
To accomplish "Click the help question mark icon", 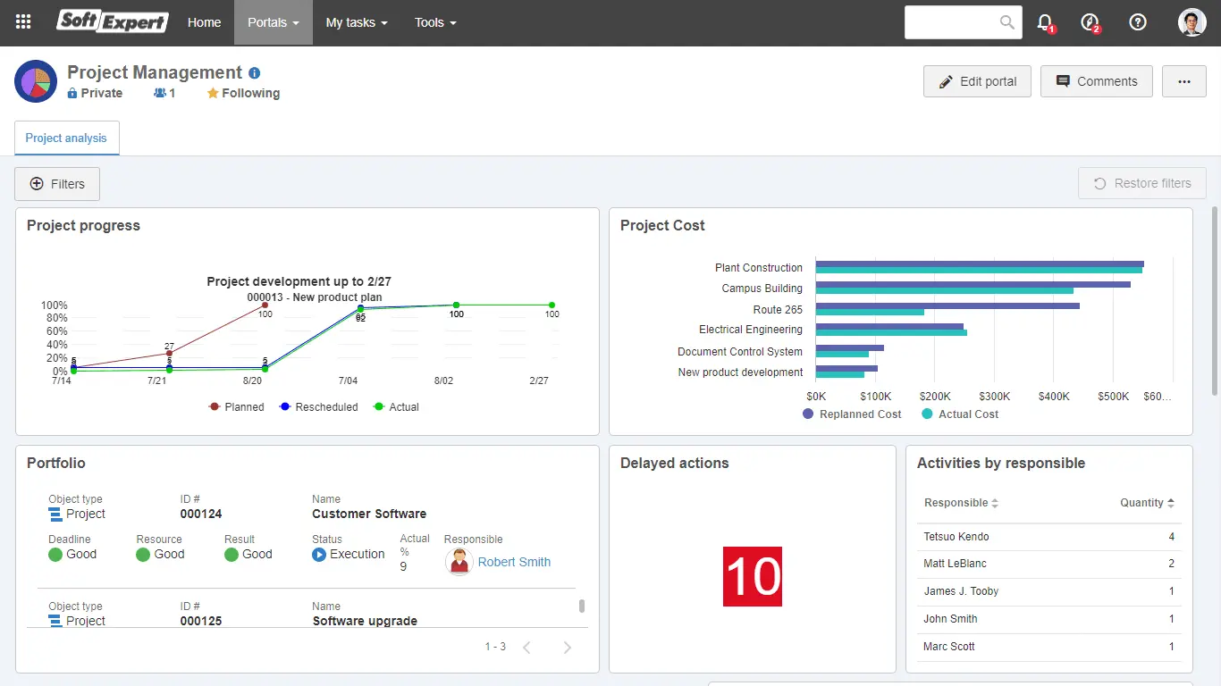I will (1138, 22).
